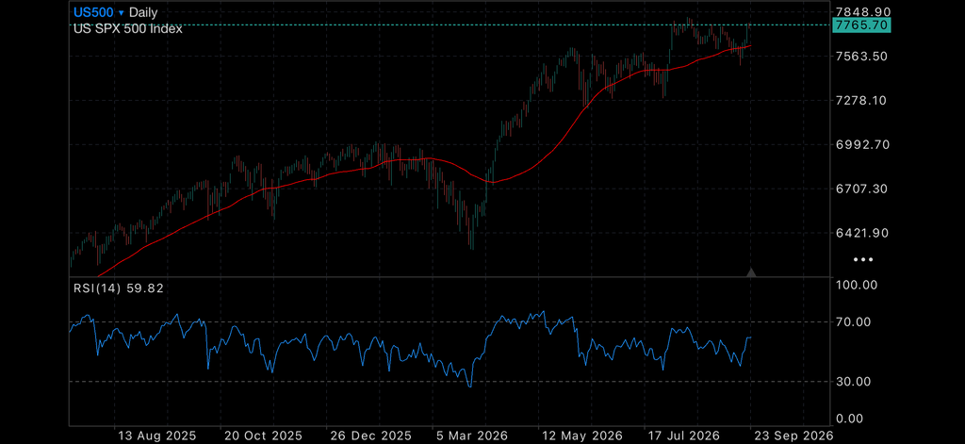This screenshot has height=444, width=965.
Task: Click the 7278.10 price axis label
Action: point(863,100)
